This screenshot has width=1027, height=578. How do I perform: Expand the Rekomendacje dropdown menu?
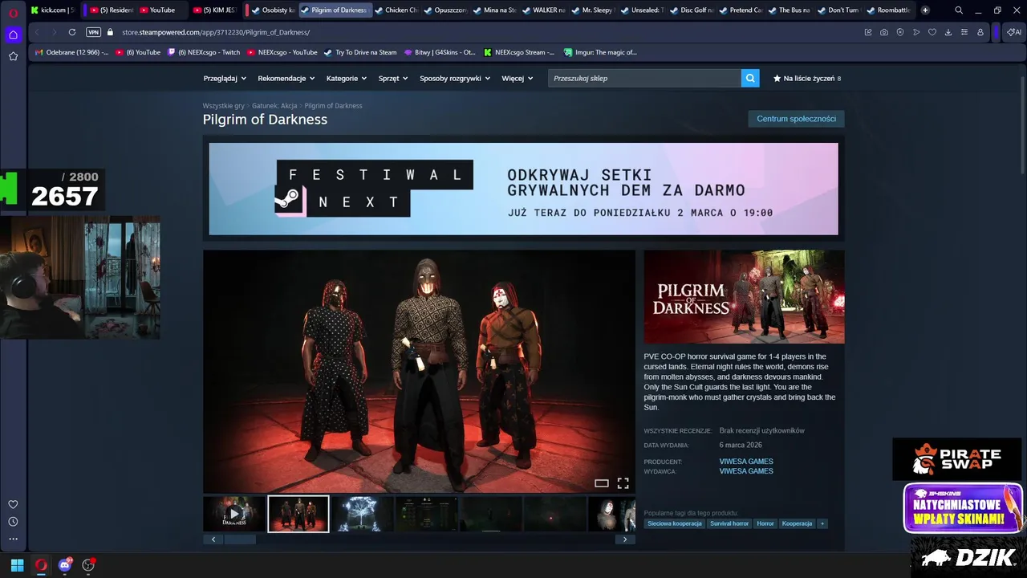tap(286, 79)
